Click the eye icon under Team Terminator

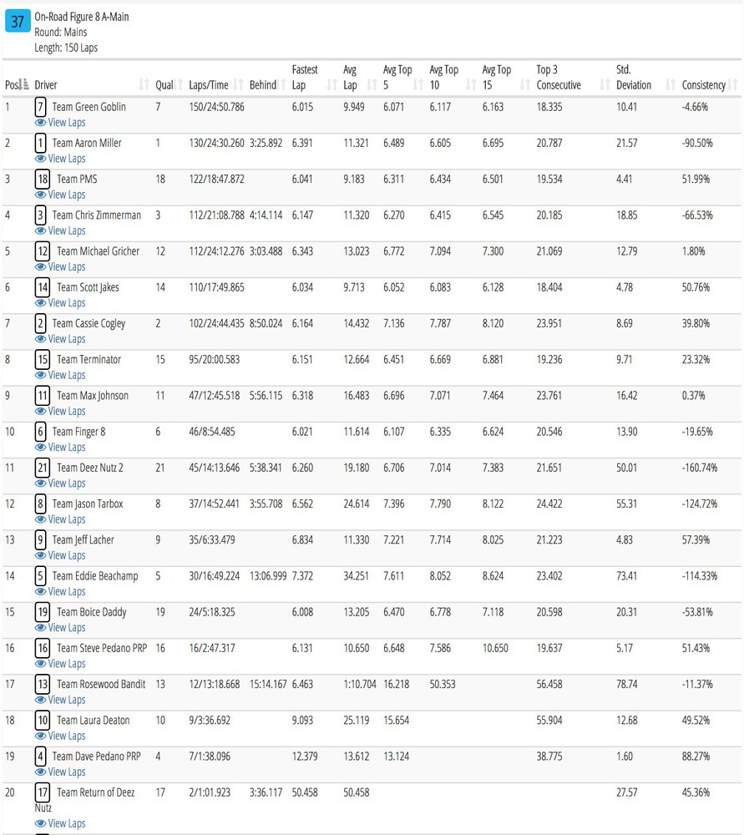click(x=40, y=375)
